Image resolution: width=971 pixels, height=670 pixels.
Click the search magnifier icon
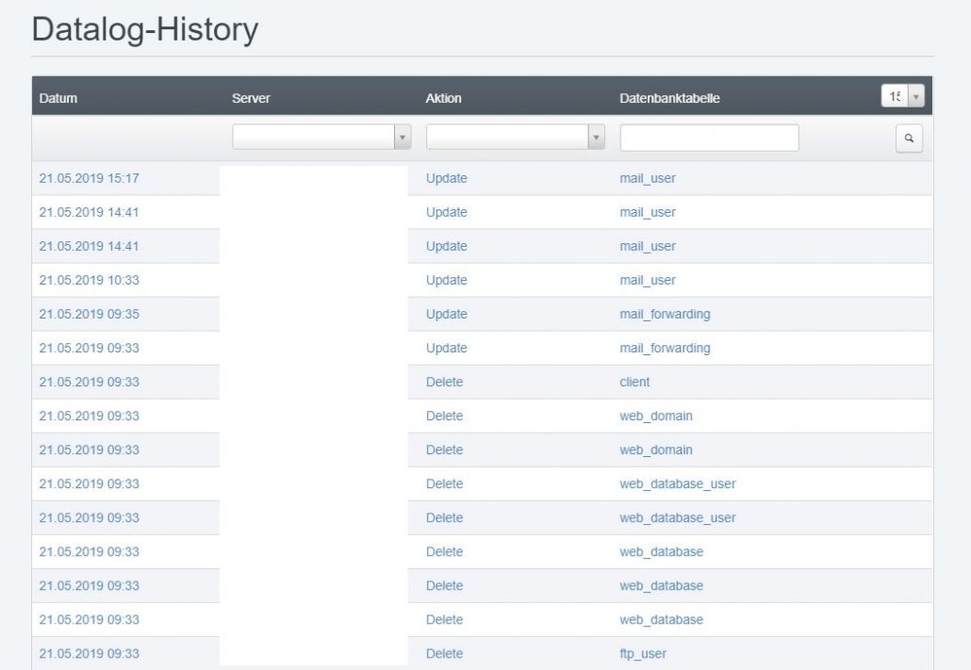coord(908,138)
